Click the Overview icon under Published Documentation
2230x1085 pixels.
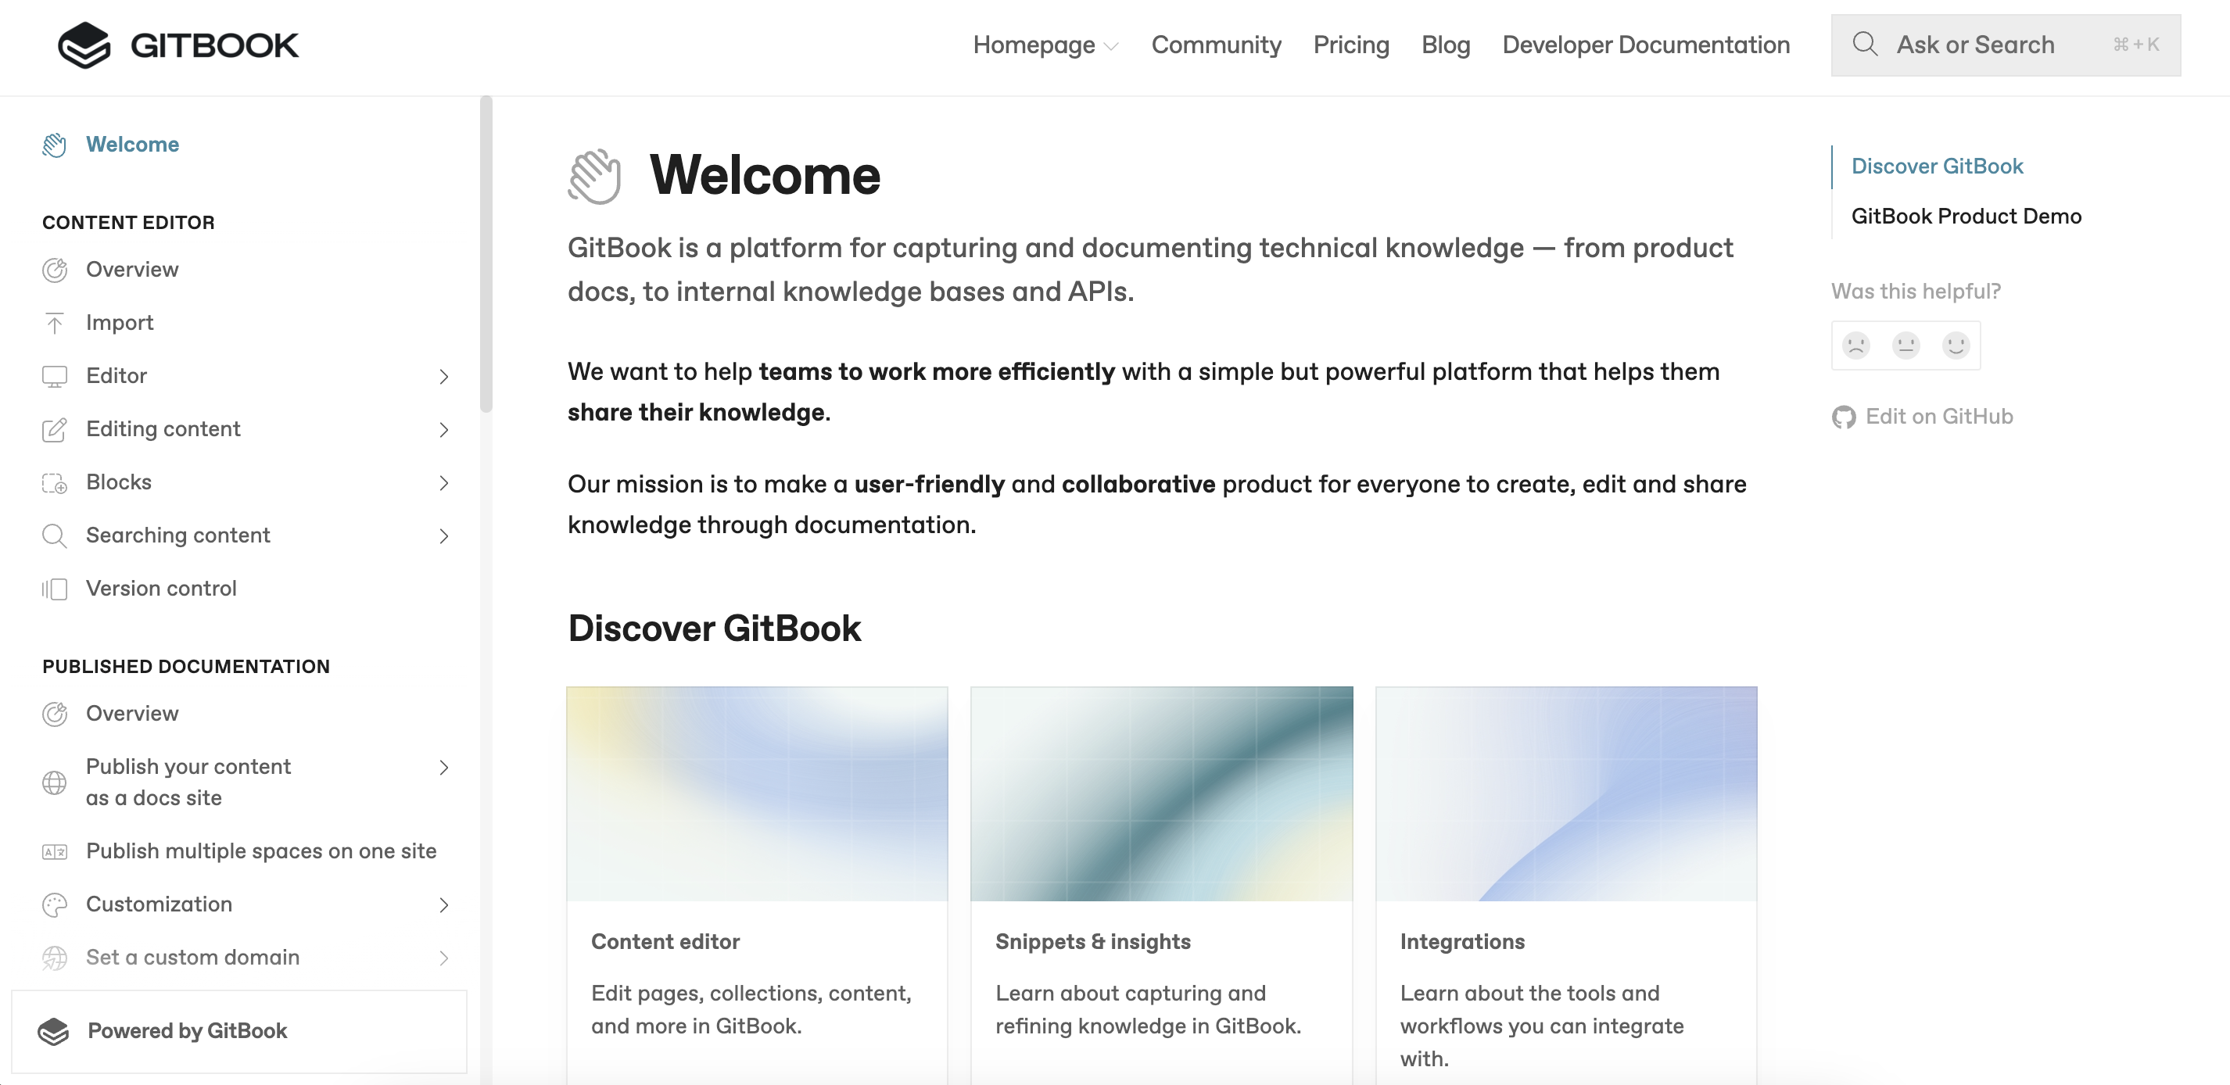55,714
